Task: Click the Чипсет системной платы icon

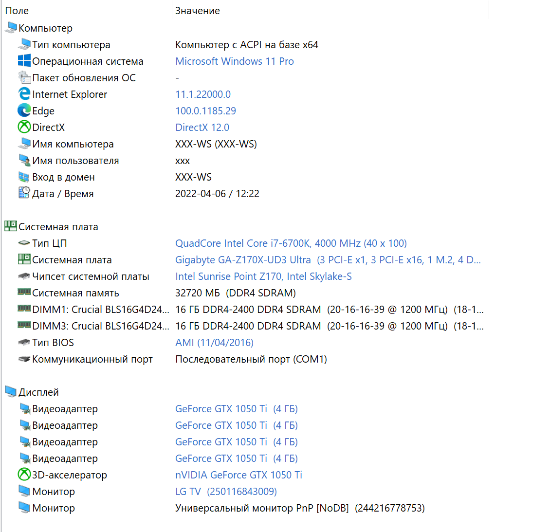Action: pyautogui.click(x=24, y=276)
